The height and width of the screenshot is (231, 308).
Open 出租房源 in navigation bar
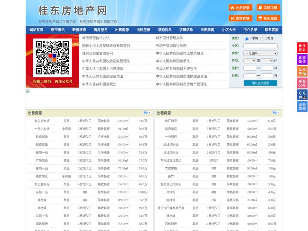point(143,30)
